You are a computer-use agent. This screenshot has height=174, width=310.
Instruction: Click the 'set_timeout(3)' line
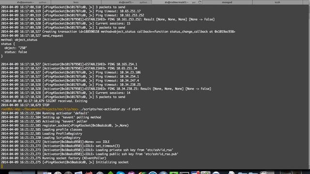click(61, 146)
